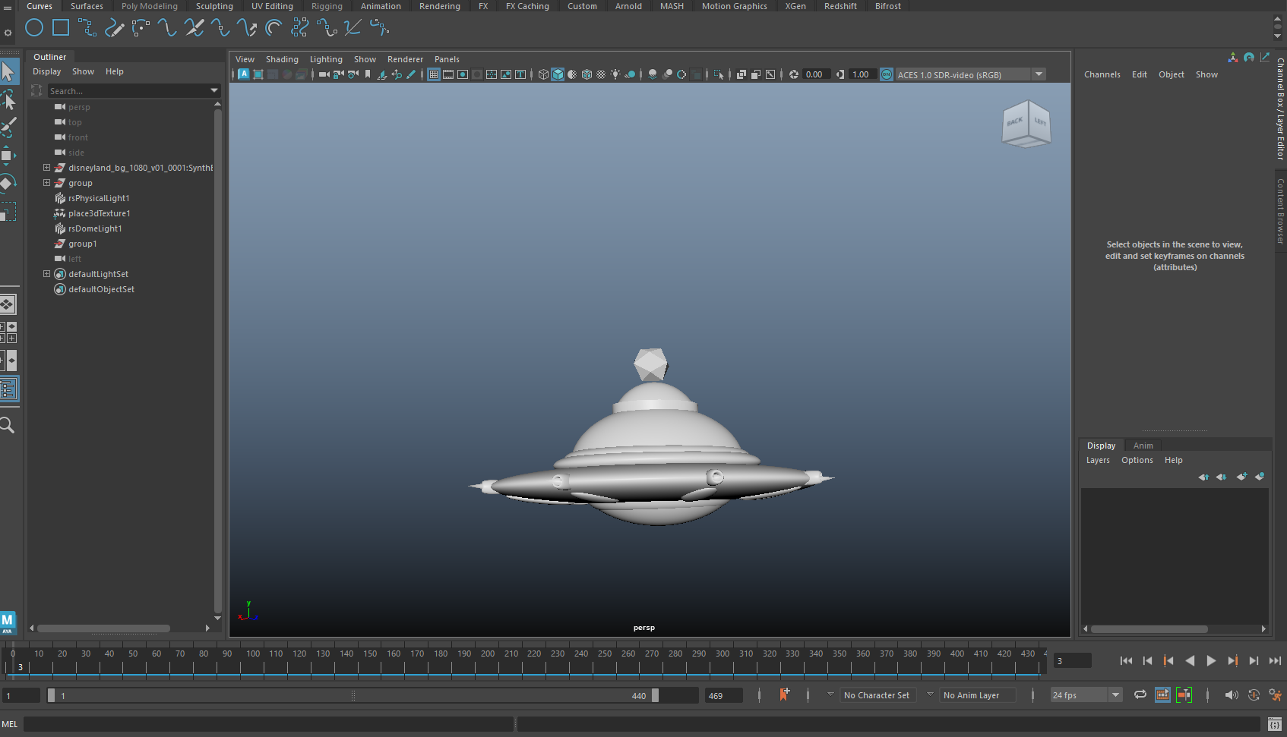Open the Outliner search filter dropdown arrow
Screen dimensions: 1287x737
pyautogui.click(x=214, y=91)
